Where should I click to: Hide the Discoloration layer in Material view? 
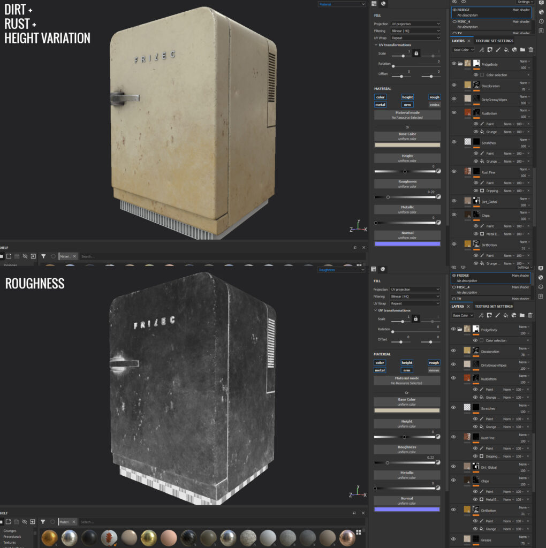454,85
